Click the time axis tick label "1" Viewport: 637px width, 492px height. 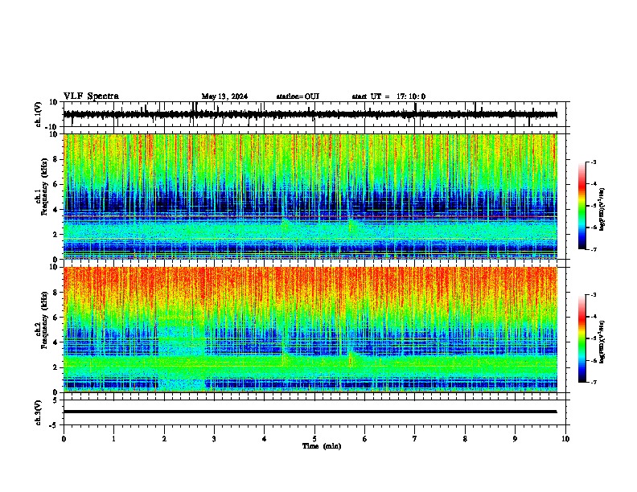113,439
